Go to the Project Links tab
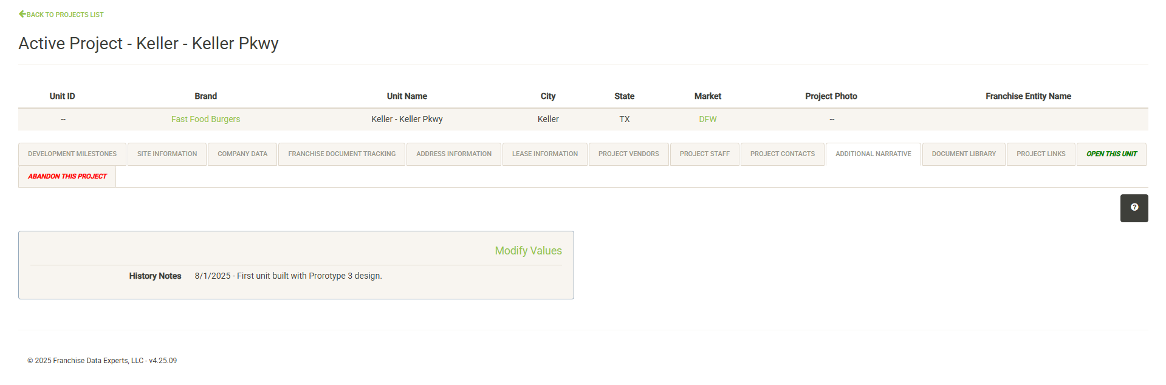 [1040, 154]
